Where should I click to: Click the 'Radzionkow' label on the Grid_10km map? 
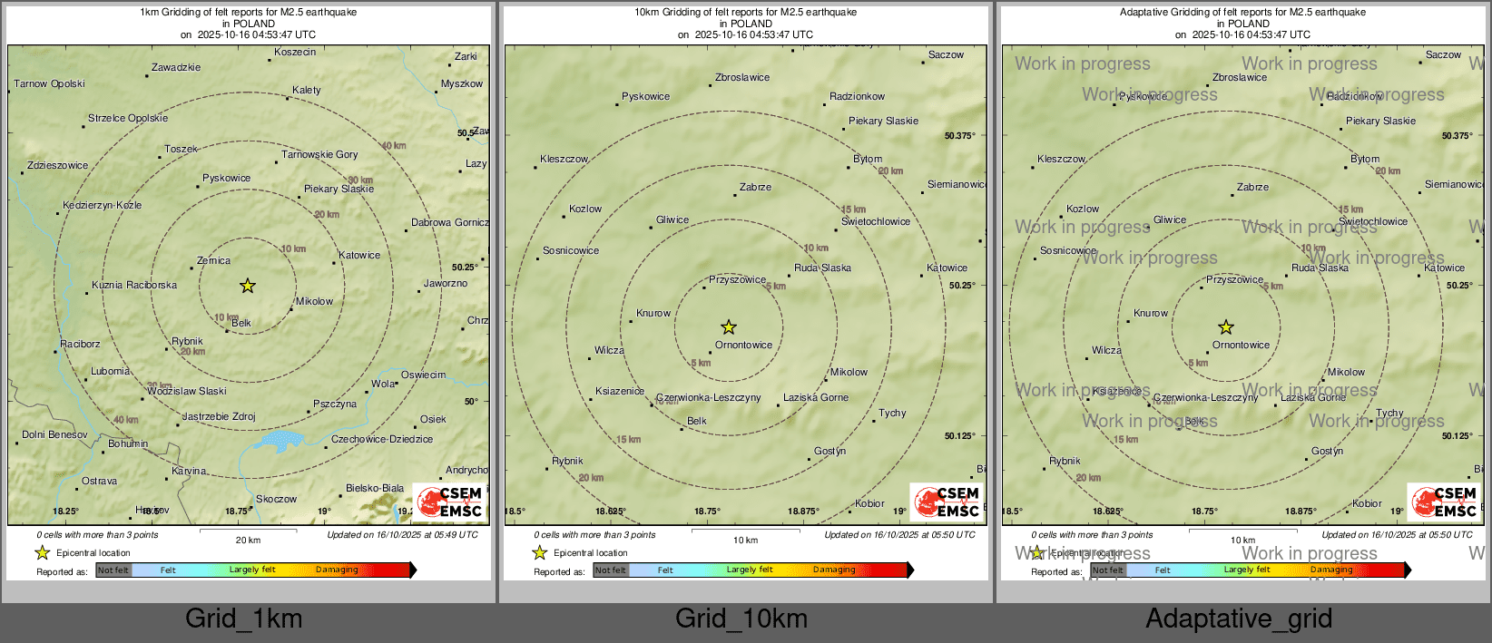[x=858, y=97]
